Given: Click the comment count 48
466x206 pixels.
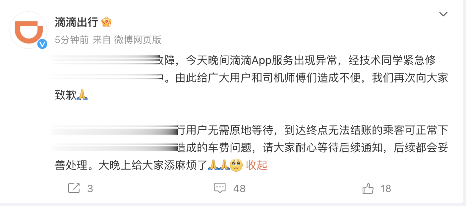Looking at the screenshot, I should [x=239, y=188].
